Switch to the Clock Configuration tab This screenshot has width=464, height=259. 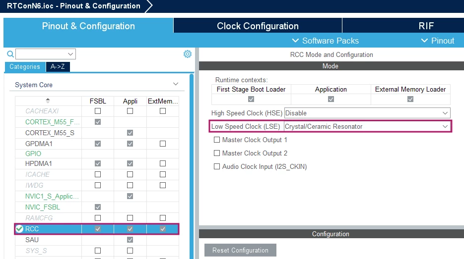point(258,26)
